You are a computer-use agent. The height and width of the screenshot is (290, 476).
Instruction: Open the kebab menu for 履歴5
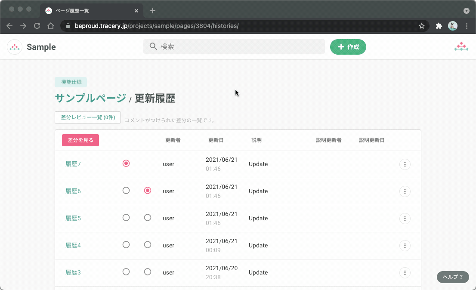click(405, 218)
